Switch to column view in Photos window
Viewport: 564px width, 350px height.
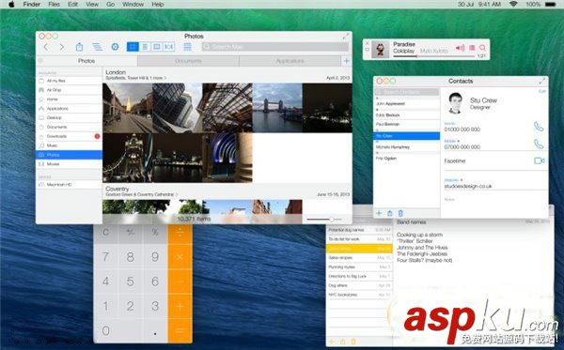click(x=157, y=47)
